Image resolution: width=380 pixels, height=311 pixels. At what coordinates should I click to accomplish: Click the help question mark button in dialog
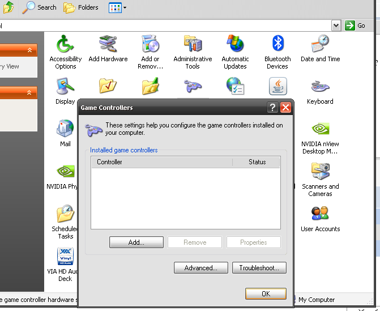click(272, 108)
